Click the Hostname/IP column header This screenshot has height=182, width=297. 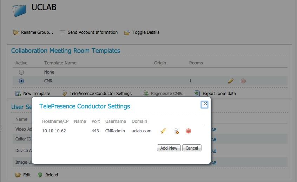(x=55, y=121)
